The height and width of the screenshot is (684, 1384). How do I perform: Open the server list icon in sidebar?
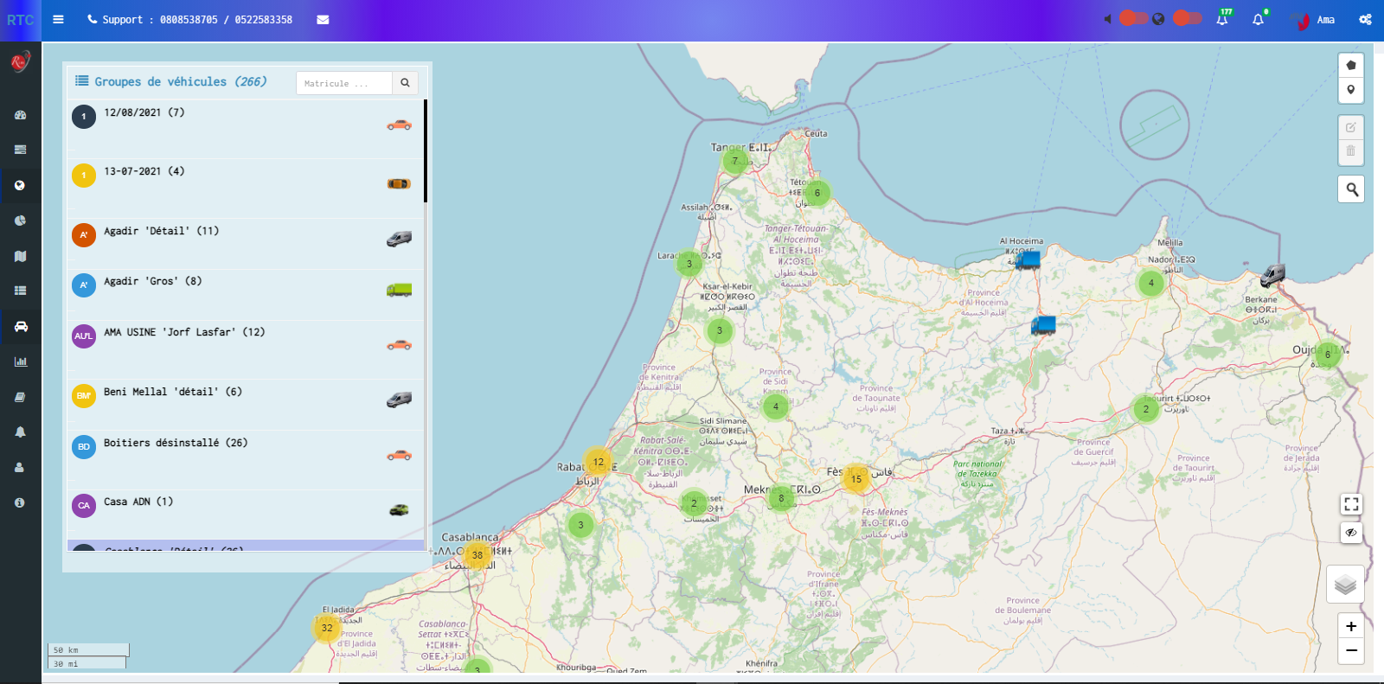pyautogui.click(x=20, y=150)
